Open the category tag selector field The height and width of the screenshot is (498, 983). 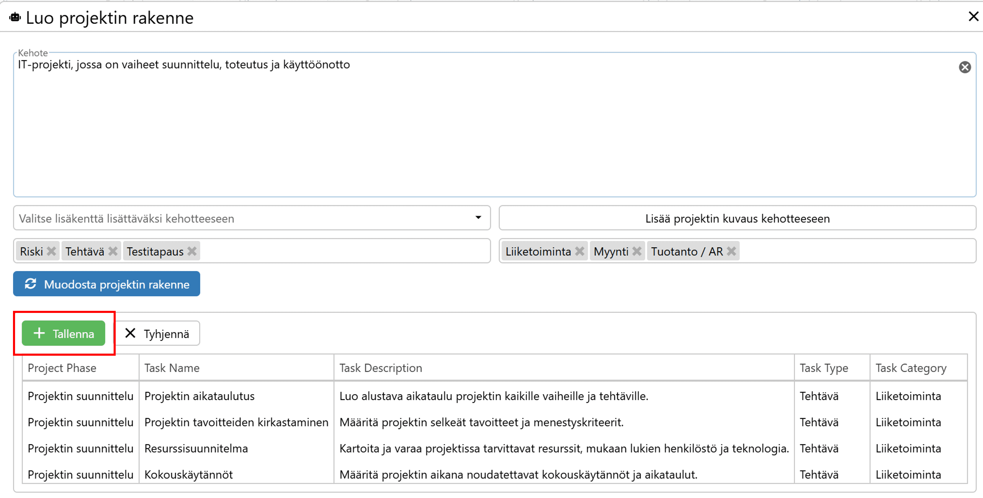(x=855, y=252)
